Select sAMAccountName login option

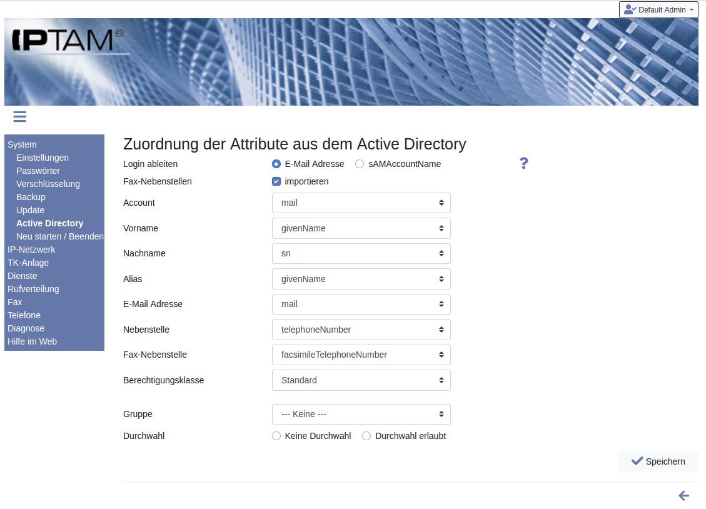pyautogui.click(x=360, y=164)
